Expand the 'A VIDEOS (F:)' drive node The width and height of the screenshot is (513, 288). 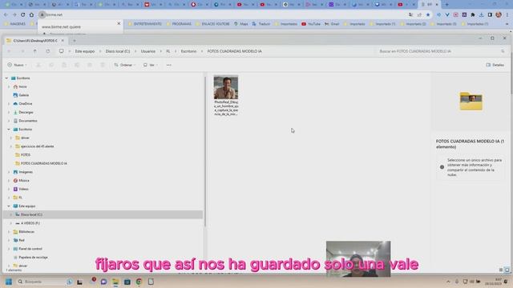tap(10, 223)
